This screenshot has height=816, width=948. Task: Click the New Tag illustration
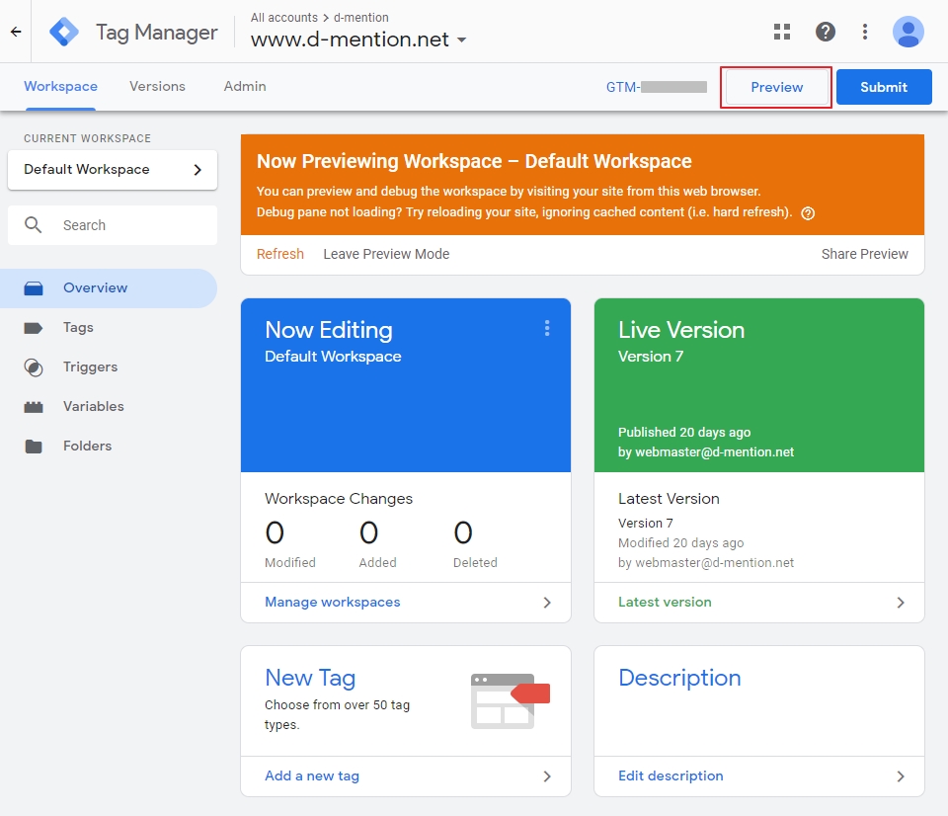[x=510, y=701]
